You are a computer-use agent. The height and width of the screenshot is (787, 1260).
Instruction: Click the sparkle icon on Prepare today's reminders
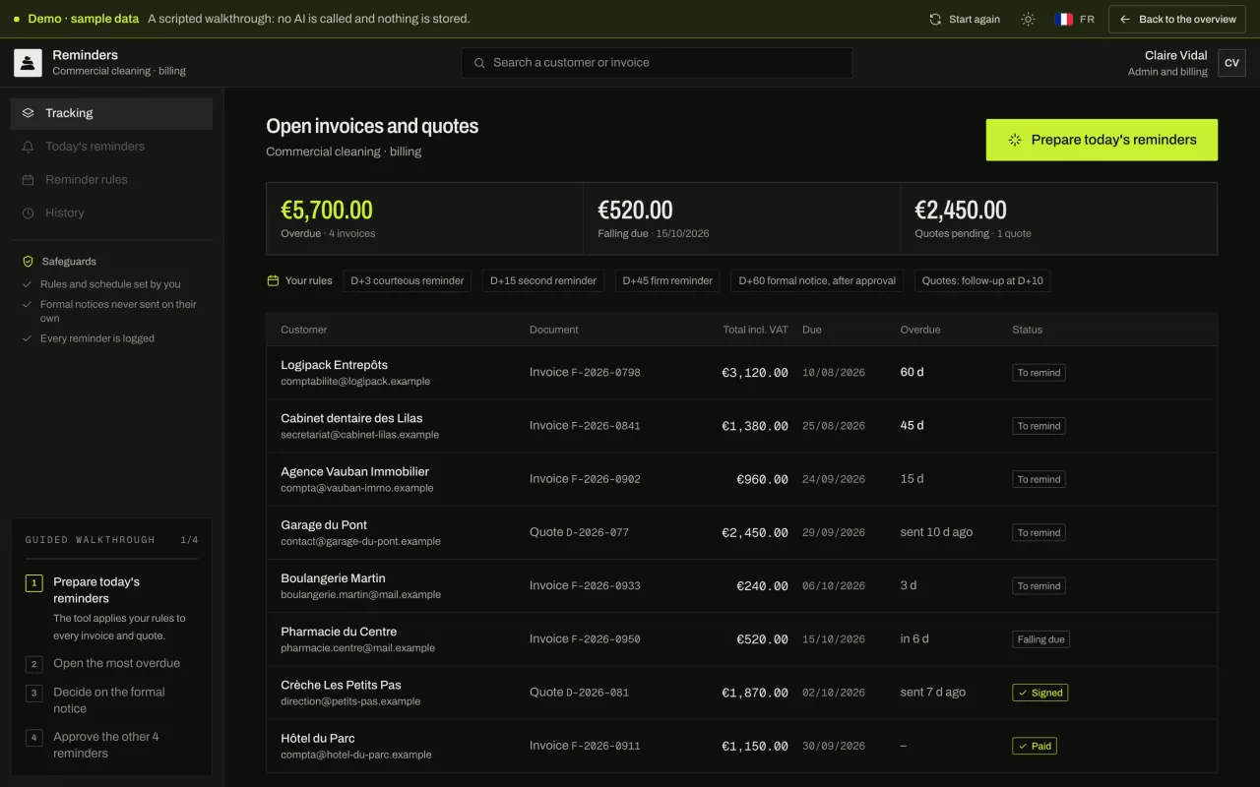click(x=1015, y=140)
